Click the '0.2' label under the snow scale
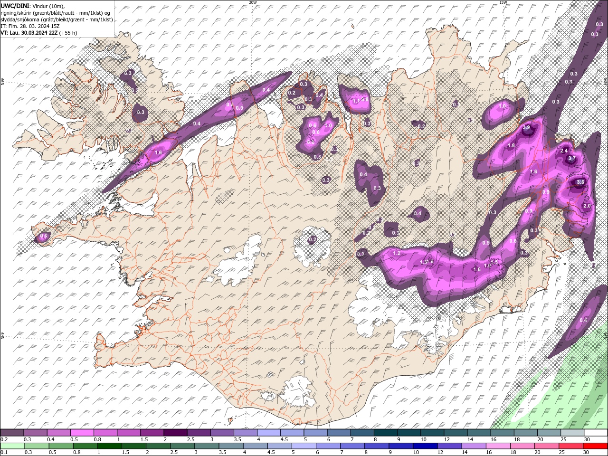Screen dimensions: 608x456 pos(3,439)
